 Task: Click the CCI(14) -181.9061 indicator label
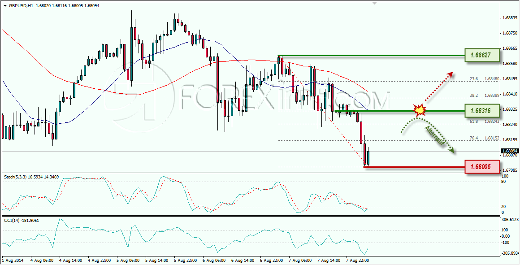click(22, 220)
